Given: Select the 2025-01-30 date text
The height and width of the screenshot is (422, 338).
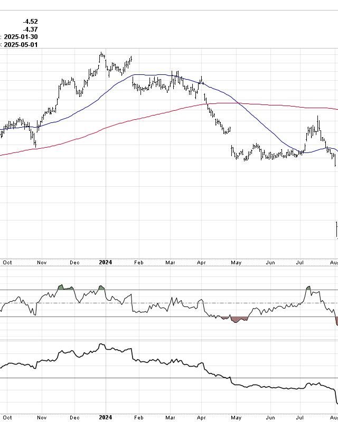Looking at the screenshot, I should click(21, 37).
